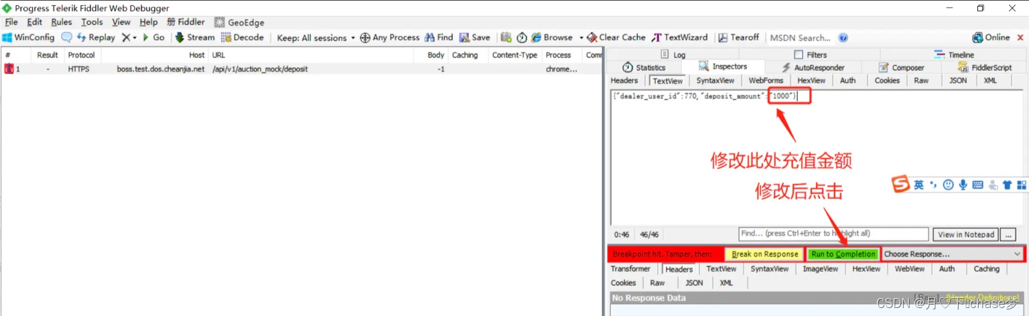The height and width of the screenshot is (316, 1029).
Task: Select the Inspectors tab
Action: pyautogui.click(x=723, y=66)
